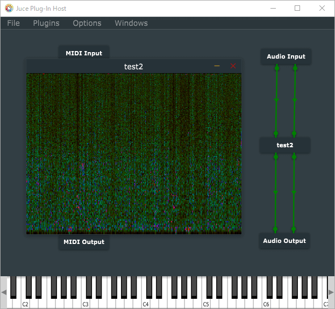Play the C6 piano key

coord(266,304)
